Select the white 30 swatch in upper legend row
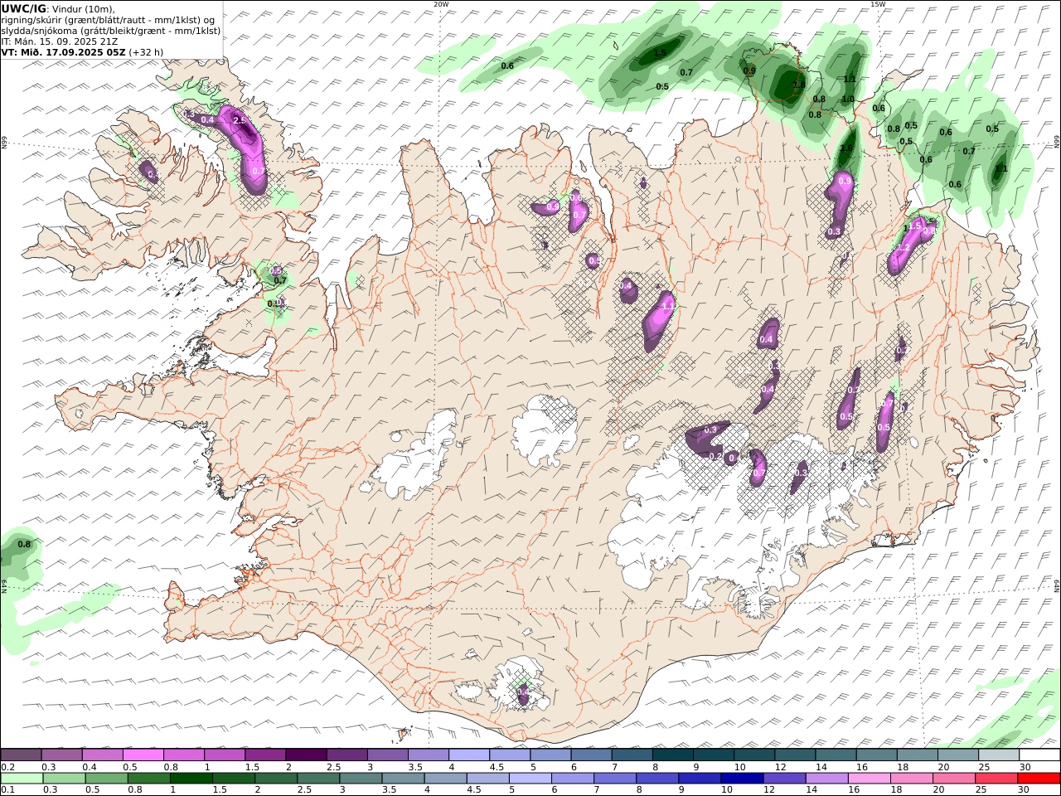This screenshot has height=796, width=1061. click(x=1039, y=755)
